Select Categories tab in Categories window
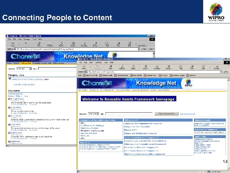The width and height of the screenshot is (230, 173). click(x=26, y=63)
